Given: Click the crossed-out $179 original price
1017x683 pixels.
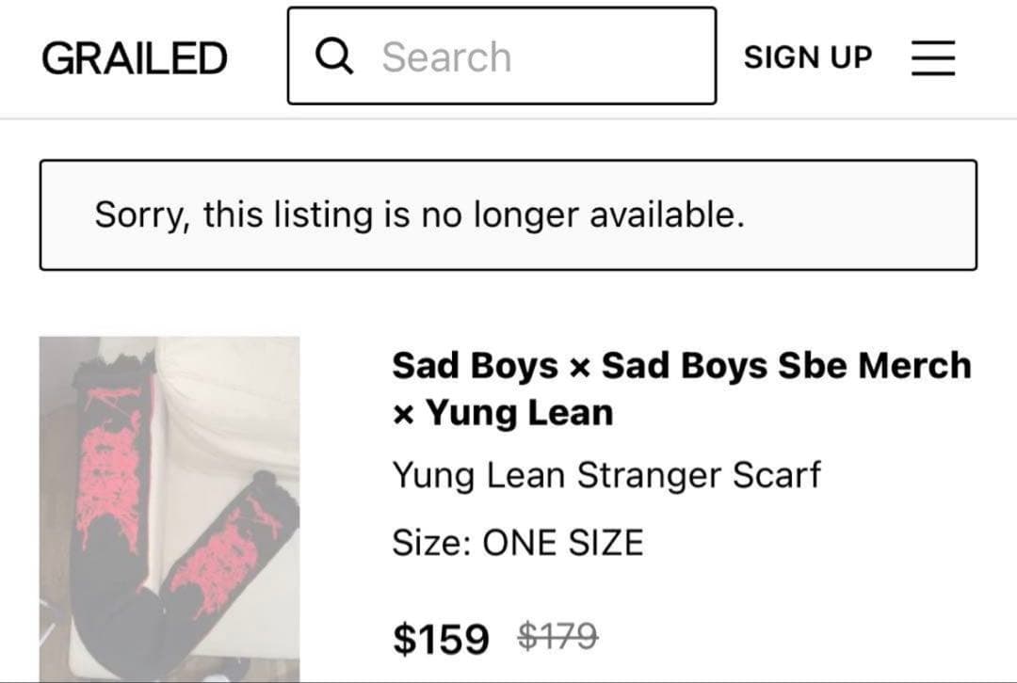Looking at the screenshot, I should (x=556, y=637).
